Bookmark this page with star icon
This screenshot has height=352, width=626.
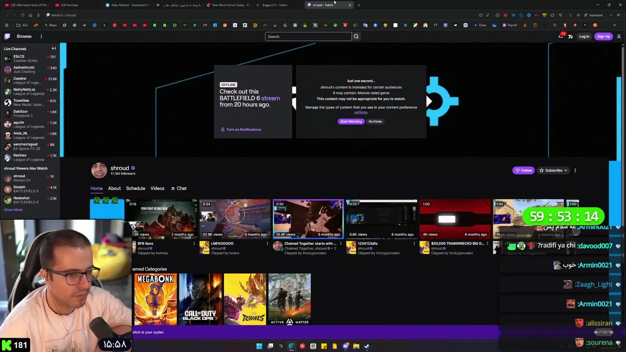[480, 15]
